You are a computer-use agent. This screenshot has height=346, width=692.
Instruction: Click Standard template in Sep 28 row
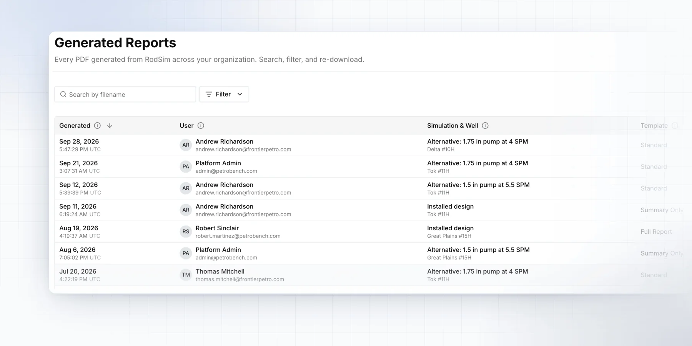654,145
